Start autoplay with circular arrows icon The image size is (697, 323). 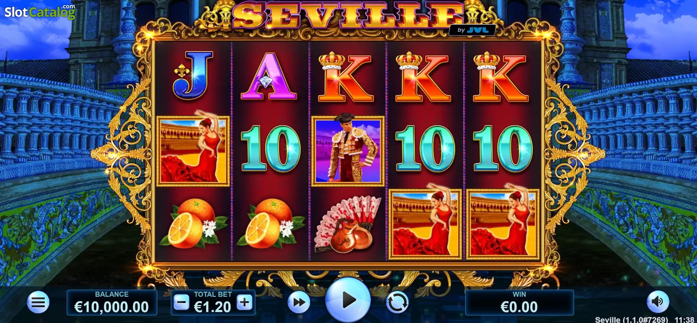pyautogui.click(x=397, y=302)
